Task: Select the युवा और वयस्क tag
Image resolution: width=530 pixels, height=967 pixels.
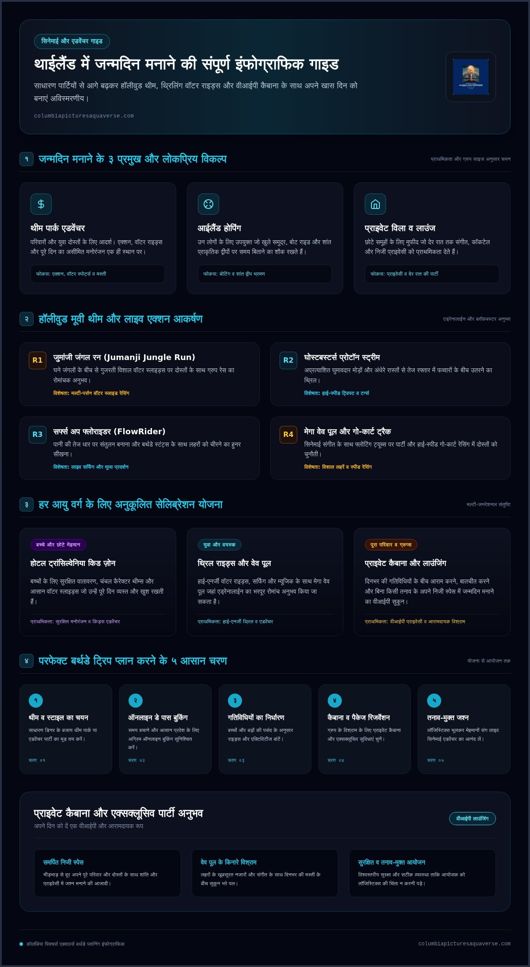Action: pyautogui.click(x=220, y=545)
